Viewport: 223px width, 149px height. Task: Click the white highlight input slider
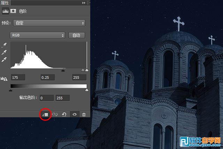(87, 70)
